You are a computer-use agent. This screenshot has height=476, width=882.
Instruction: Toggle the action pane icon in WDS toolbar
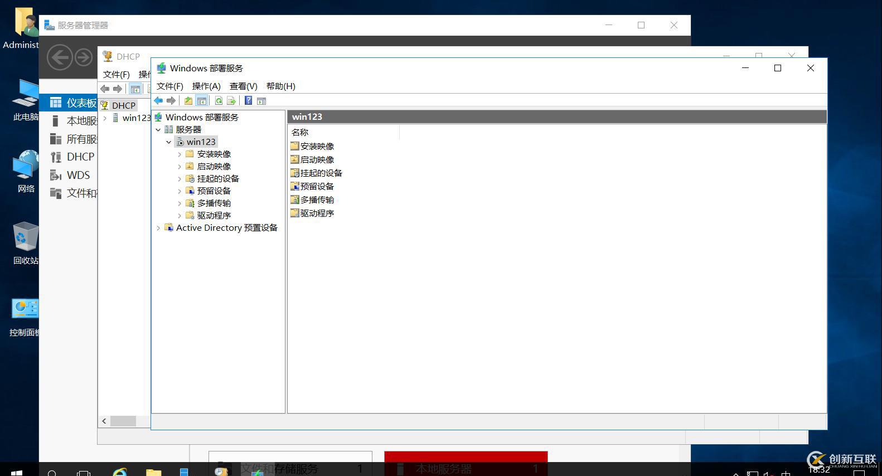coord(261,101)
